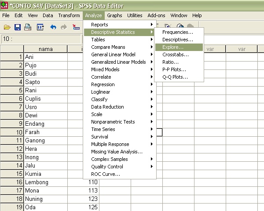Expand the Data Reduction submenu
The image size is (264, 211).
pyautogui.click(x=120, y=107)
